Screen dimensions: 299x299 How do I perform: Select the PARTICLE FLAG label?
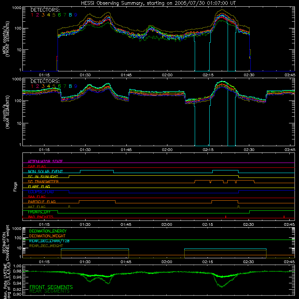coord(42,201)
